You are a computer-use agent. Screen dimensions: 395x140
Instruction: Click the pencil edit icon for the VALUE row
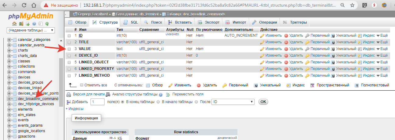point(262,49)
